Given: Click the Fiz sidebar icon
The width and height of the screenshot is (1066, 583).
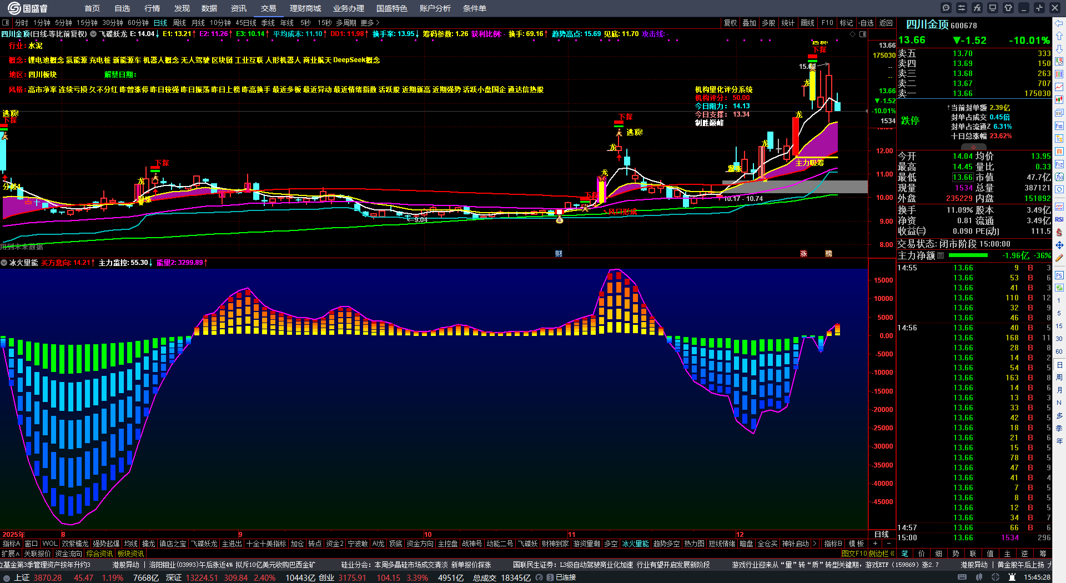Looking at the screenshot, I should pyautogui.click(x=1059, y=164).
